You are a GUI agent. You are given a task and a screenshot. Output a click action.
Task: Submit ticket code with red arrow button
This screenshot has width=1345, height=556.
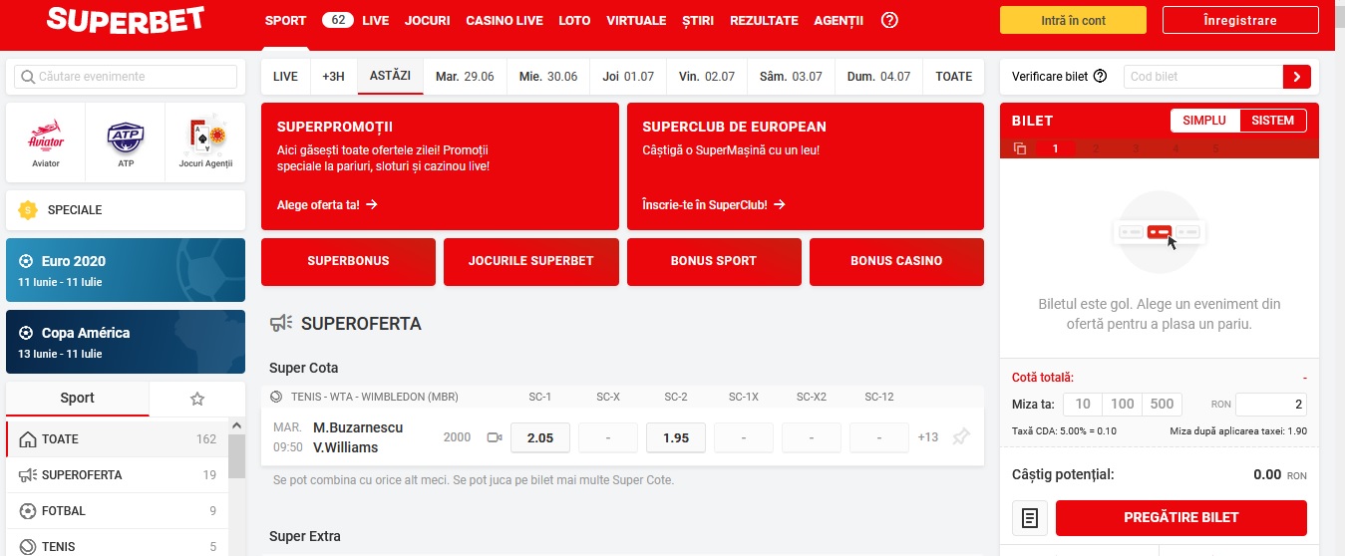1296,77
